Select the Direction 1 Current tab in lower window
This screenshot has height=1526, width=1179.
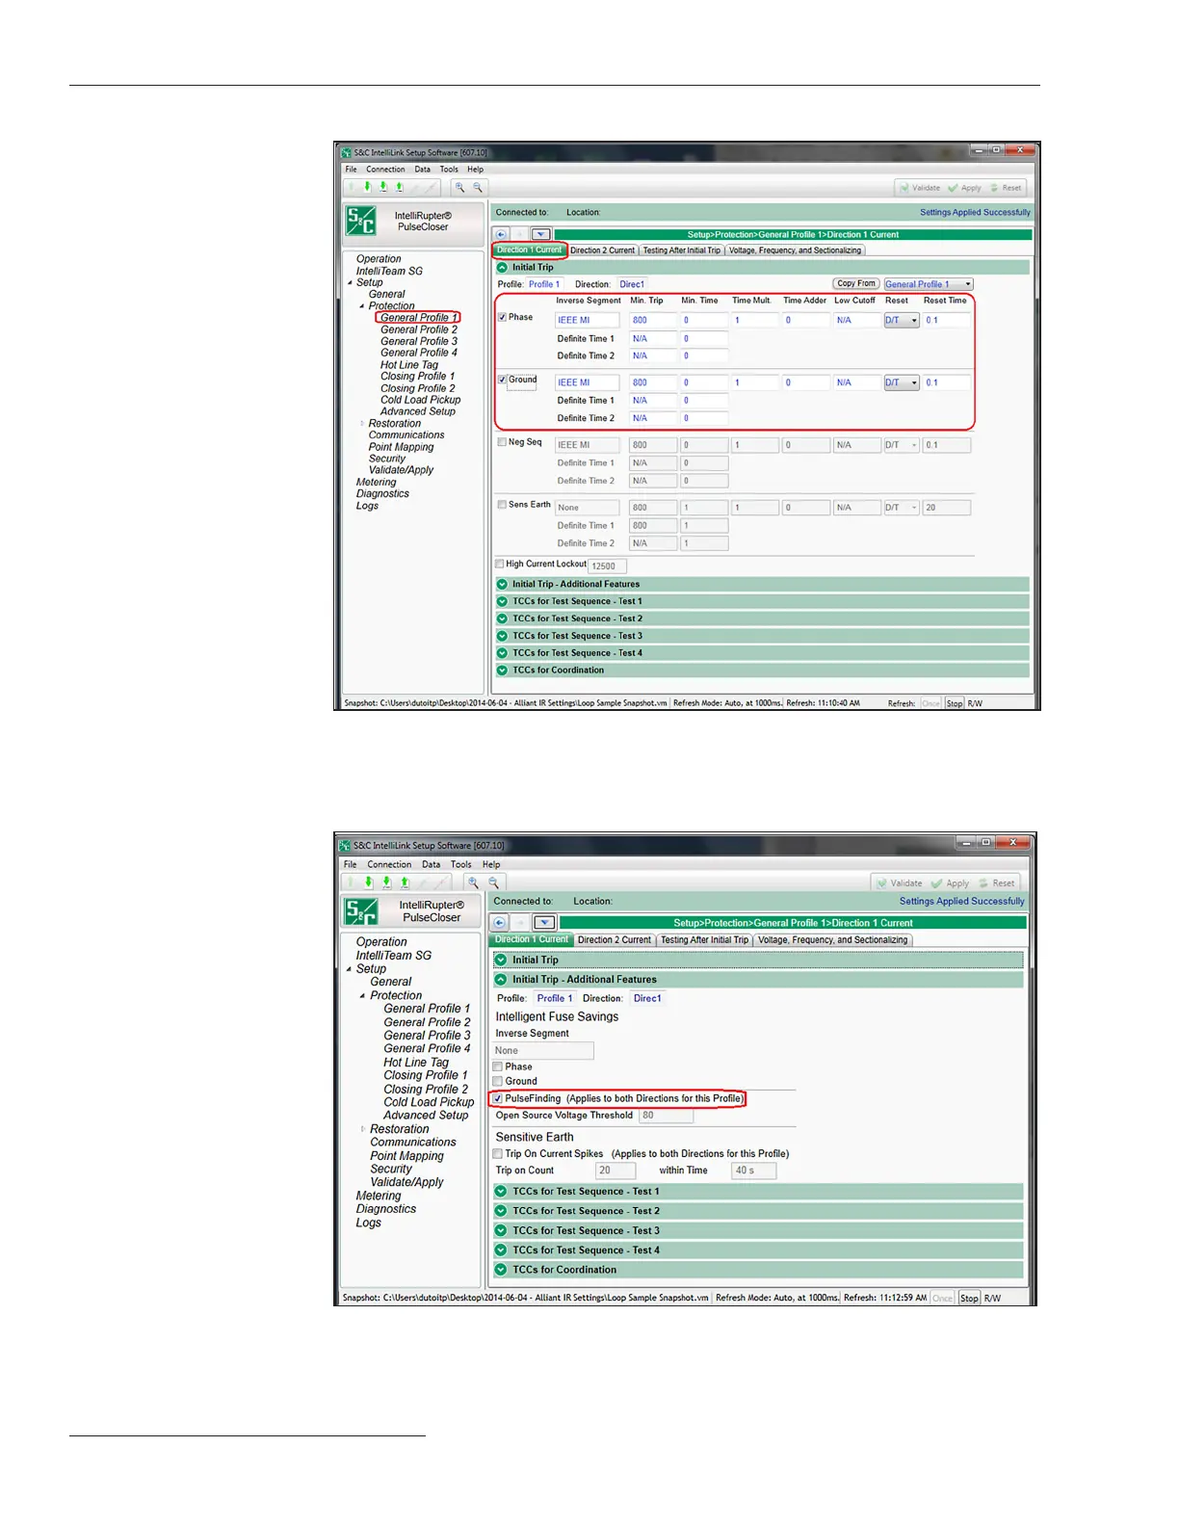[x=533, y=939]
